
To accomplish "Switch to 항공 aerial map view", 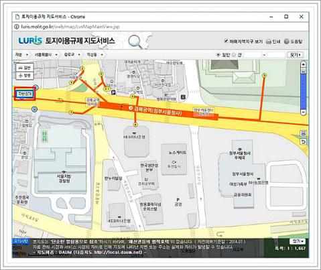I will coord(25,76).
